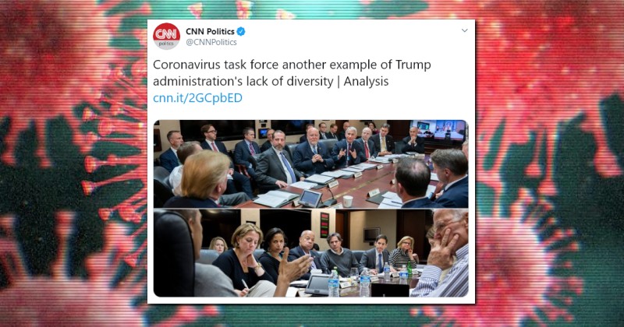Click the water bottle near tablet, bottom photo

click(334, 283)
